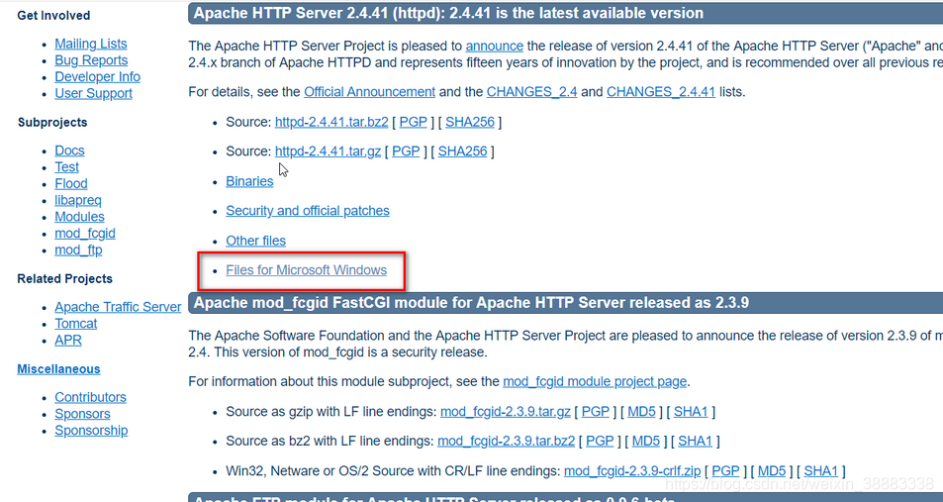Open the CHANGES_2.4 list
This screenshot has height=502, width=943.
point(531,91)
